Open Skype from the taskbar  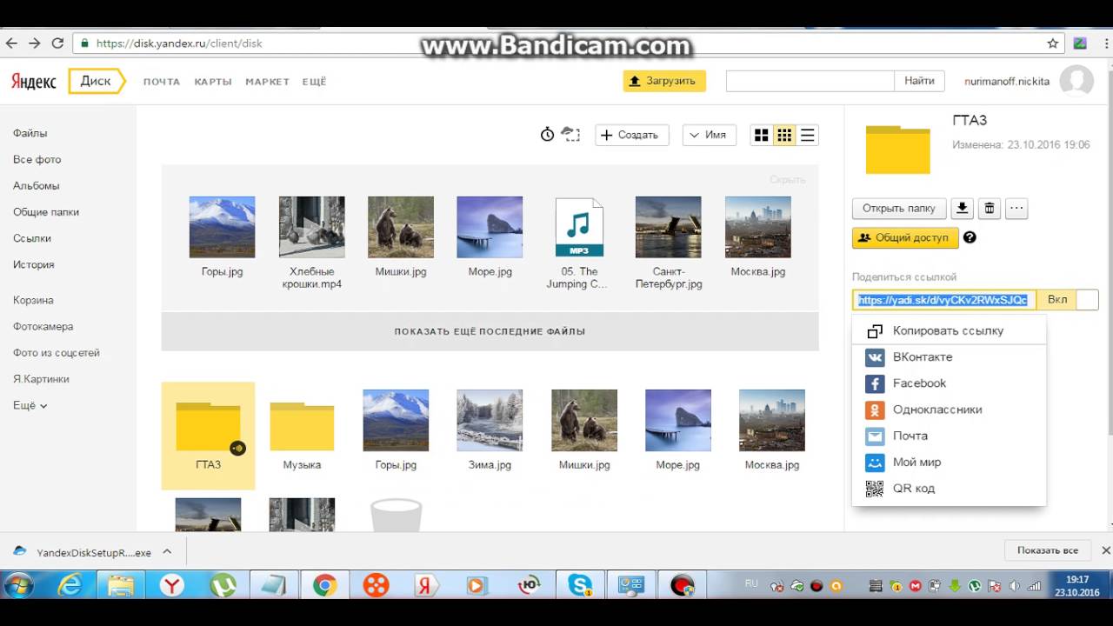[x=581, y=585]
